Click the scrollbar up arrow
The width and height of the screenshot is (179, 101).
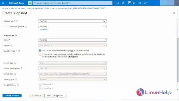(x=178, y=20)
